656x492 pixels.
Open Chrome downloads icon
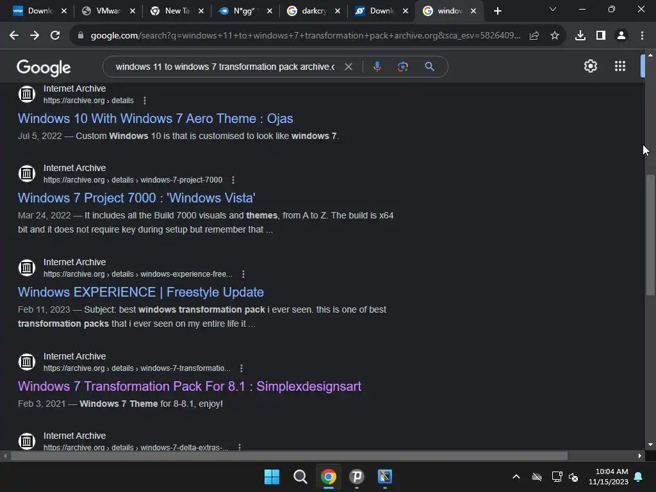(580, 36)
